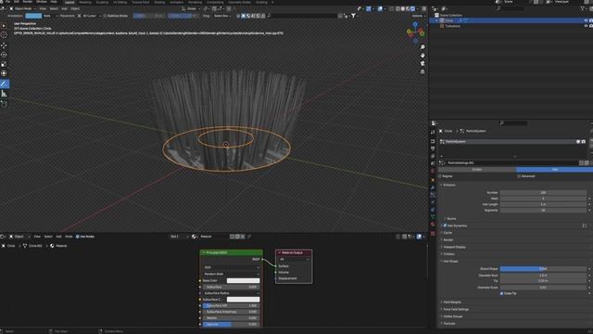Expand the Textures panel
Screen dimensions: 593x334
pos(448,324)
